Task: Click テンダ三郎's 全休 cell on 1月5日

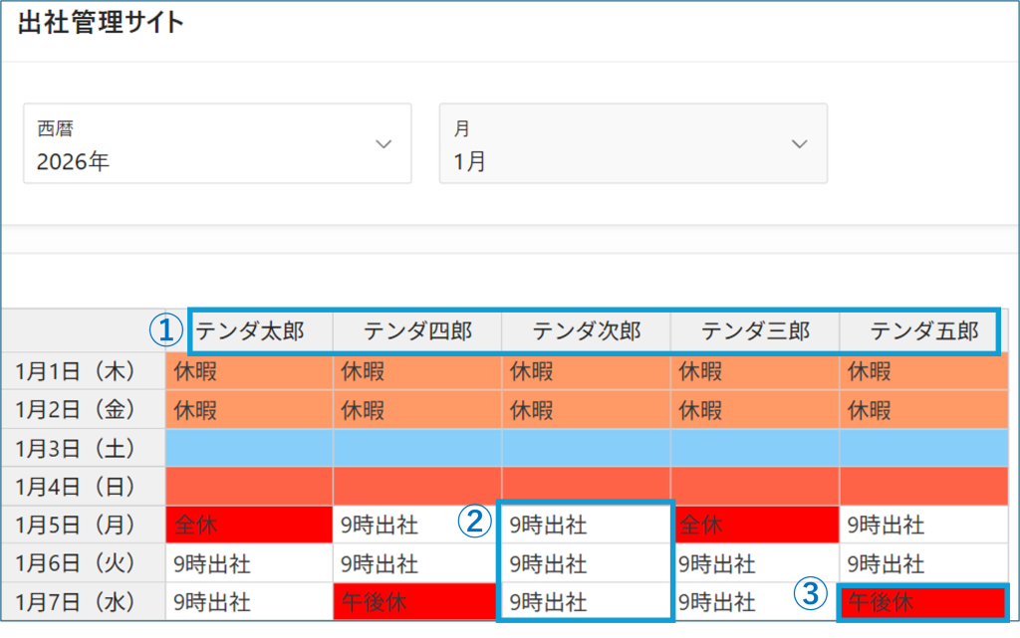Action: click(x=755, y=525)
